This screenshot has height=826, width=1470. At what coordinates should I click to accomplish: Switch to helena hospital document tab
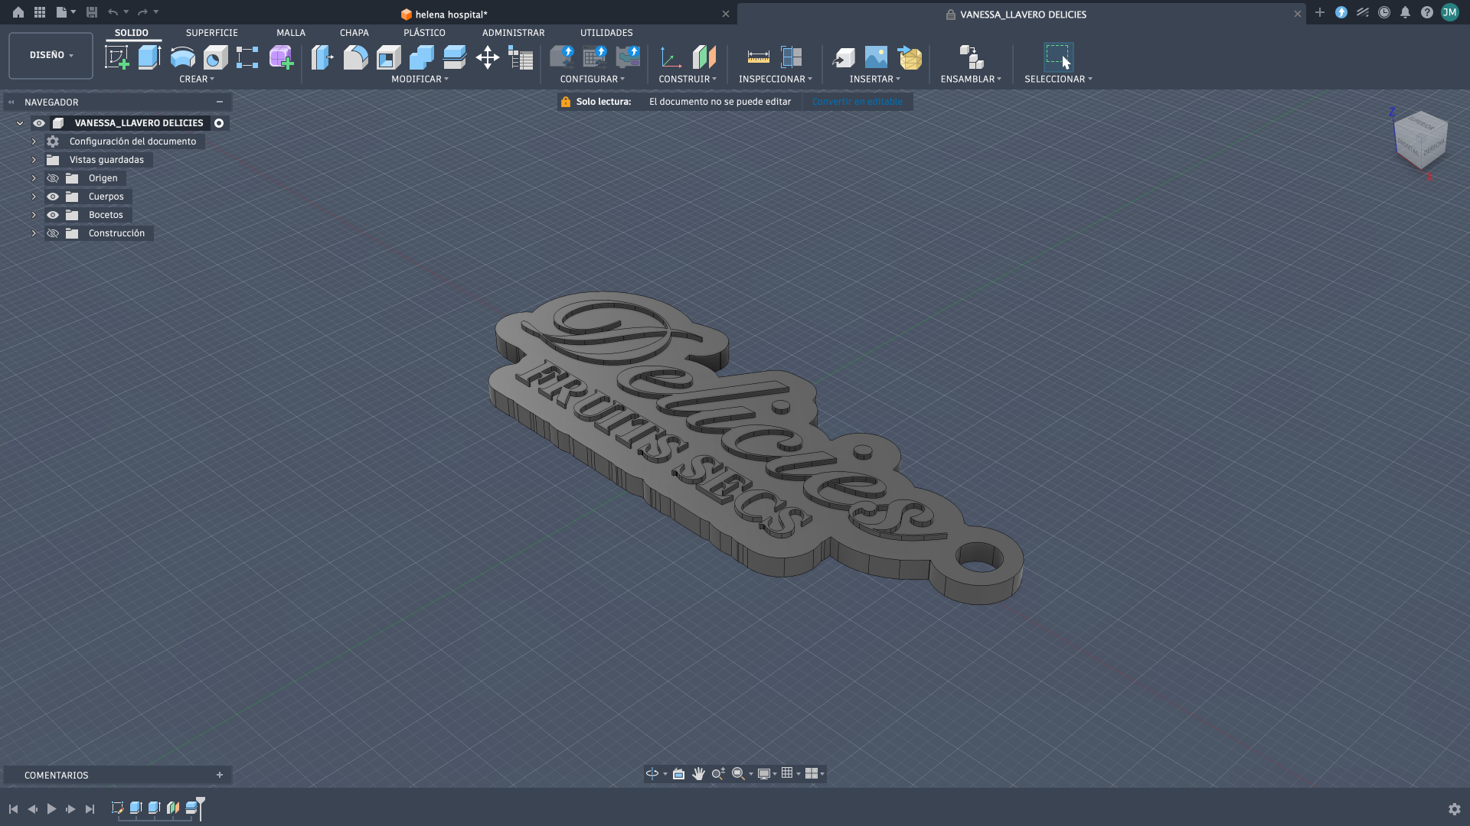[444, 14]
